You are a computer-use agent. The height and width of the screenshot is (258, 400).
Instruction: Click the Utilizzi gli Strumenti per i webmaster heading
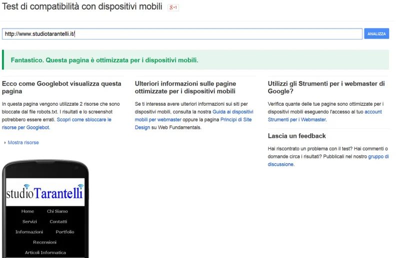pos(326,88)
